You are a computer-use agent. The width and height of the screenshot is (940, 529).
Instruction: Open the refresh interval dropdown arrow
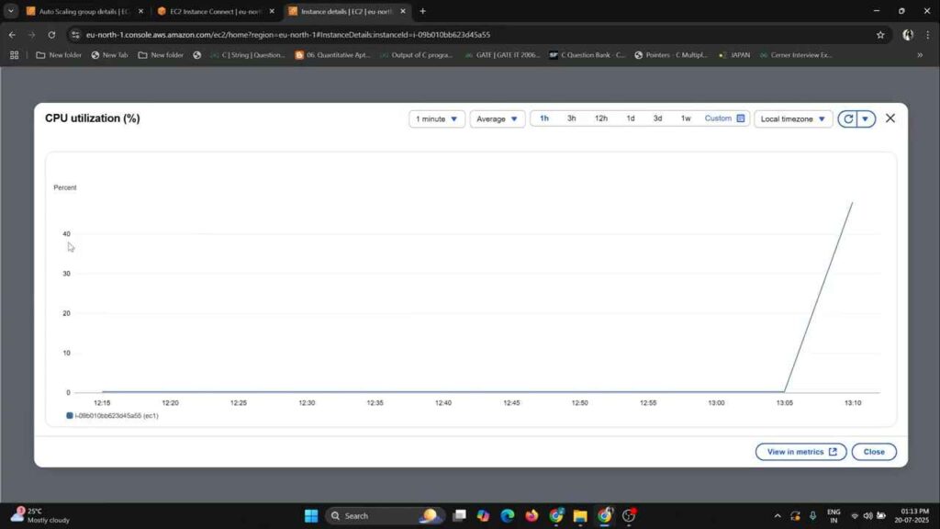pyautogui.click(x=865, y=118)
